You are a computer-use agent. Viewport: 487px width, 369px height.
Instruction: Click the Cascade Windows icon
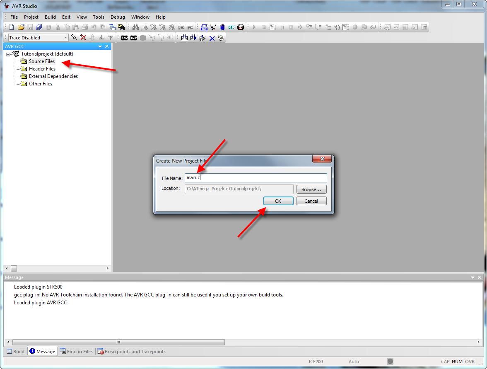pos(112,27)
